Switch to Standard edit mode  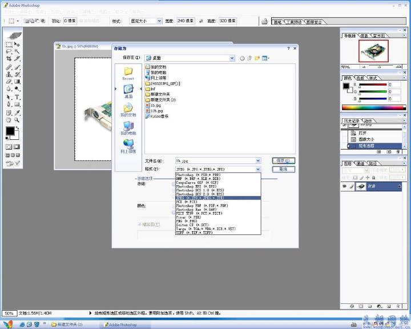[x=9, y=147]
